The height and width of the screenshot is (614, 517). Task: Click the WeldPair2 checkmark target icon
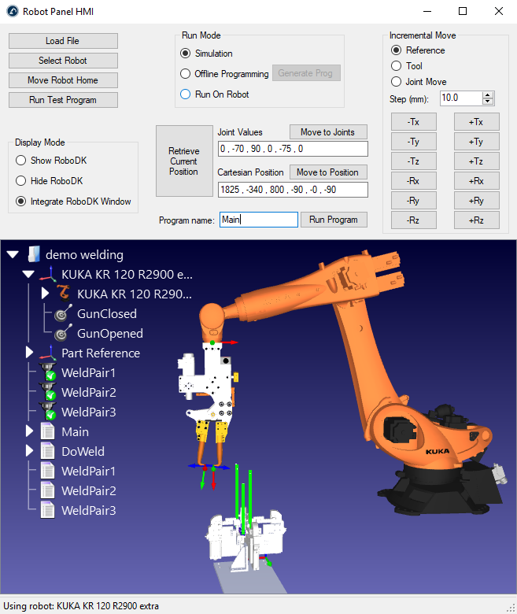[49, 392]
